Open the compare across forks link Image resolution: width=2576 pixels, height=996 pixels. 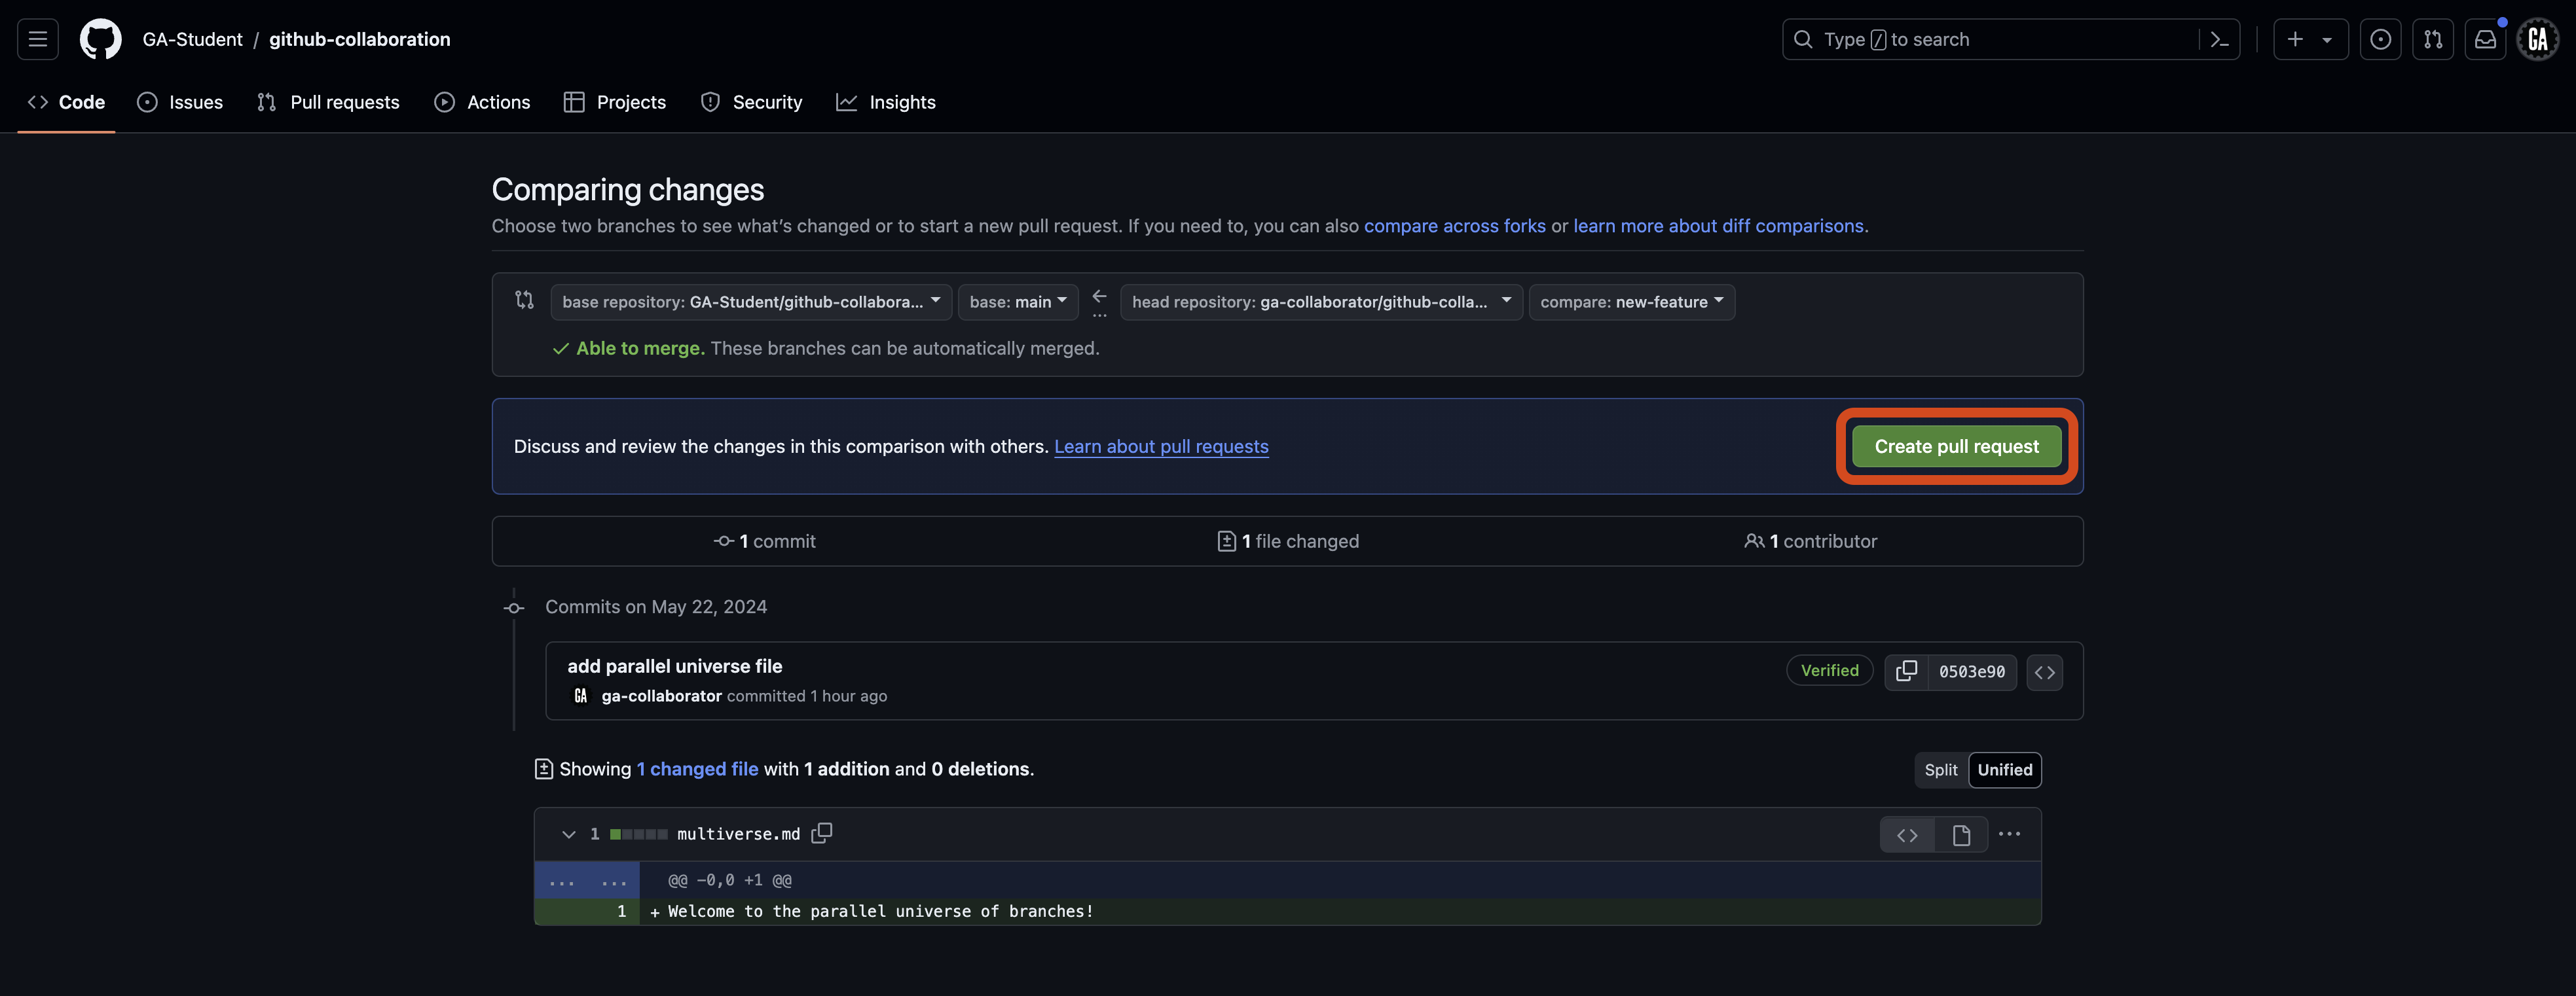point(1455,226)
